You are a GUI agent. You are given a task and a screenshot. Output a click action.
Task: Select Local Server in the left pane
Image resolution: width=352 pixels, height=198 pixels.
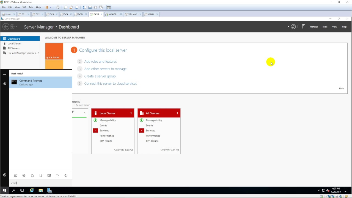(x=20, y=43)
